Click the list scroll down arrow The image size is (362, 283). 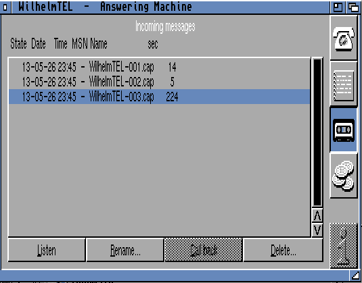pyautogui.click(x=317, y=230)
